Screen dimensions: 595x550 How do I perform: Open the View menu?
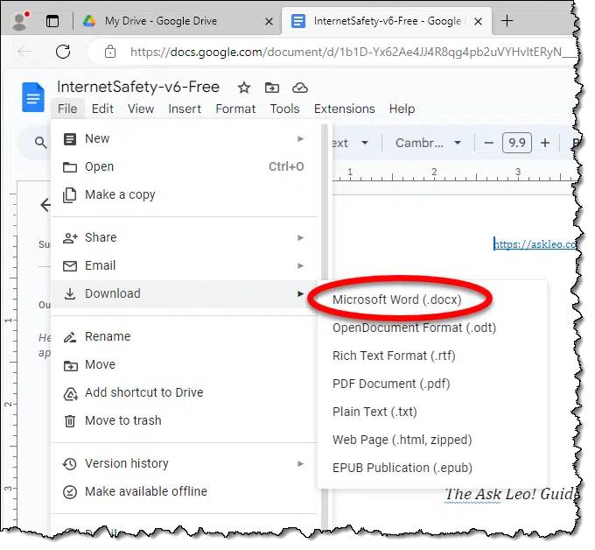pyautogui.click(x=141, y=109)
